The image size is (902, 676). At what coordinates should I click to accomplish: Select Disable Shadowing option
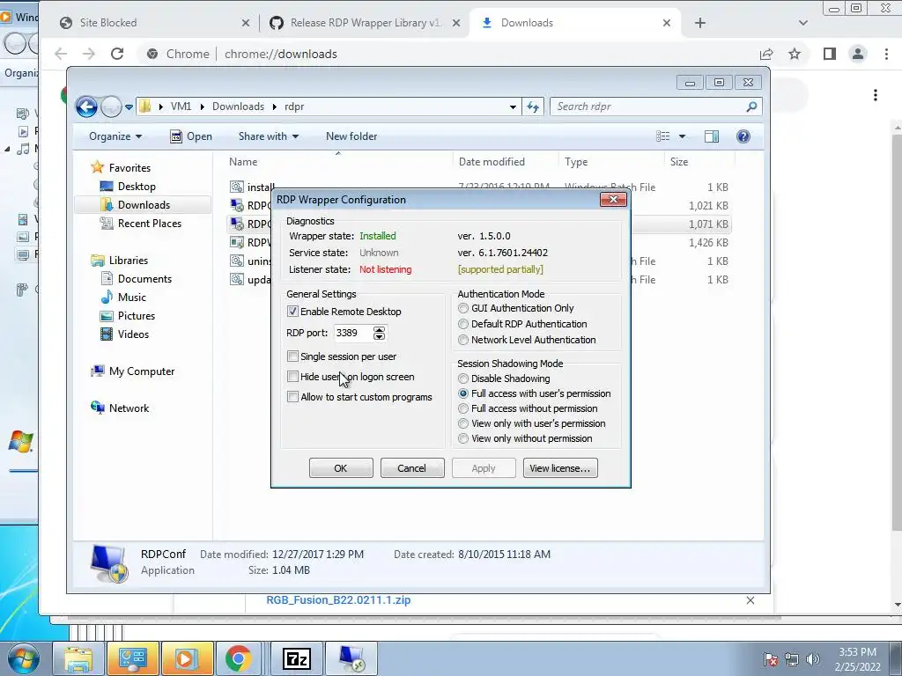click(463, 378)
